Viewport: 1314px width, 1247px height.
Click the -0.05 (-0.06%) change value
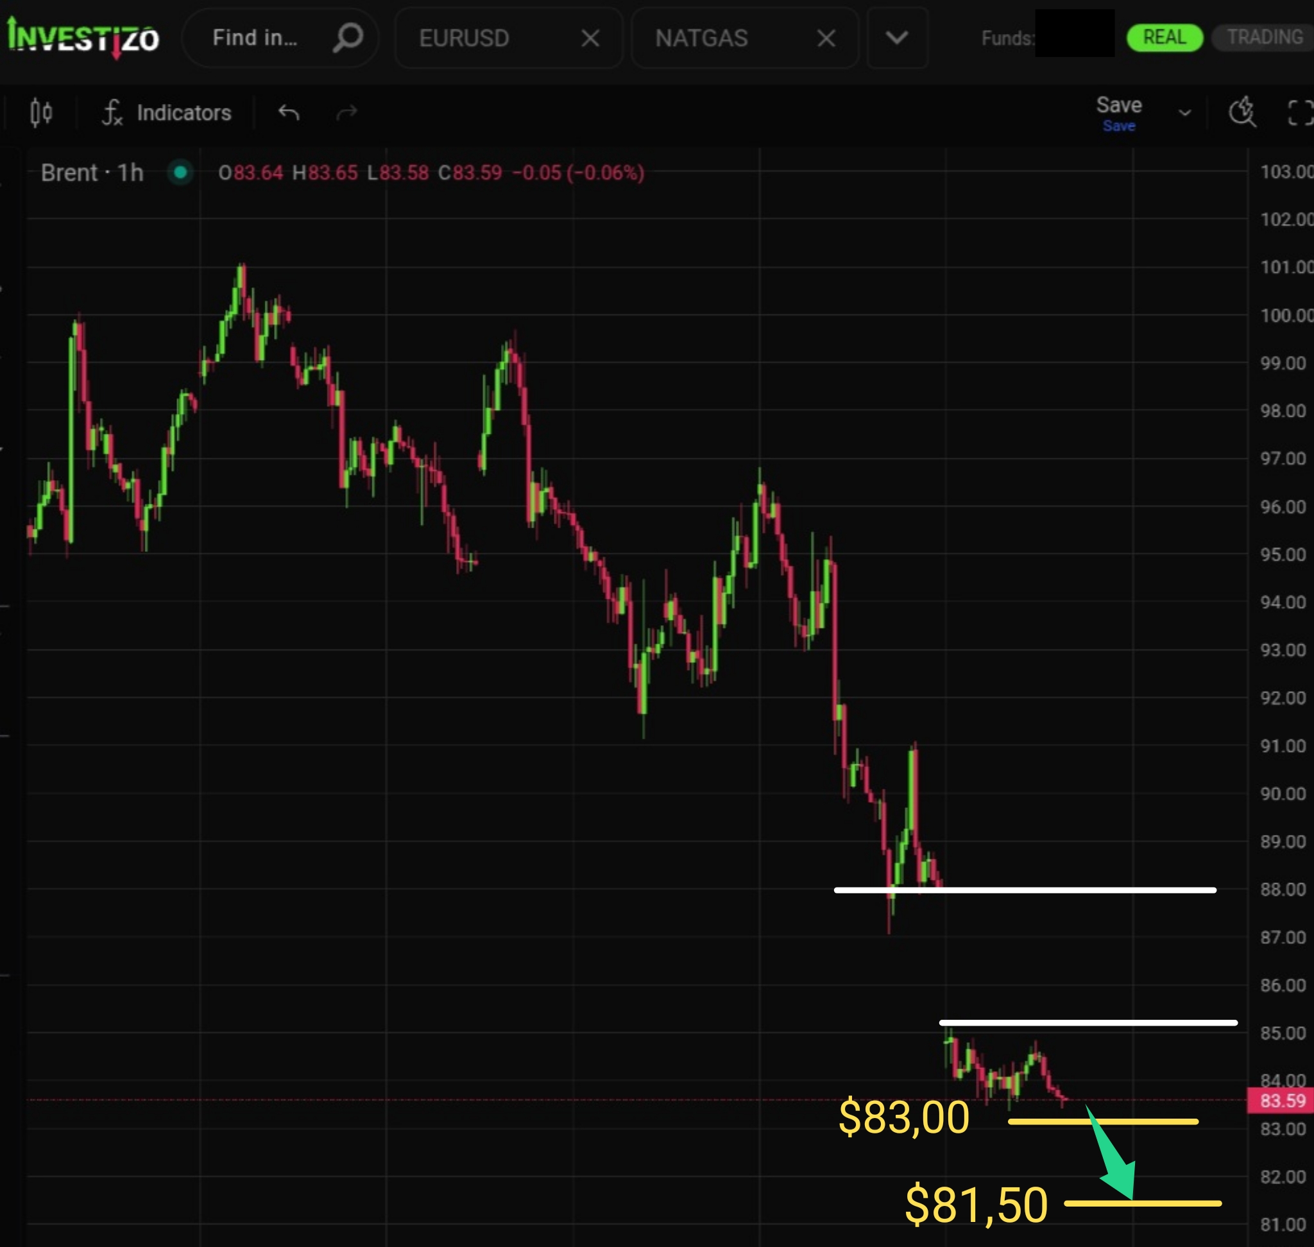(577, 173)
